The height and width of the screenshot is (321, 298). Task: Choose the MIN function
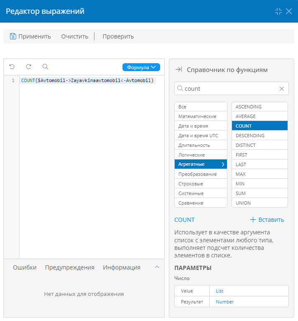click(260, 184)
